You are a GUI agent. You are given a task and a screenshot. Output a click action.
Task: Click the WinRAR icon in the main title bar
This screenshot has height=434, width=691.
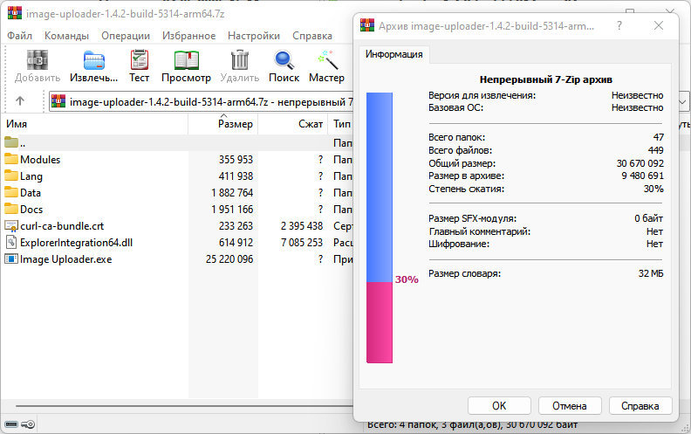(15, 13)
